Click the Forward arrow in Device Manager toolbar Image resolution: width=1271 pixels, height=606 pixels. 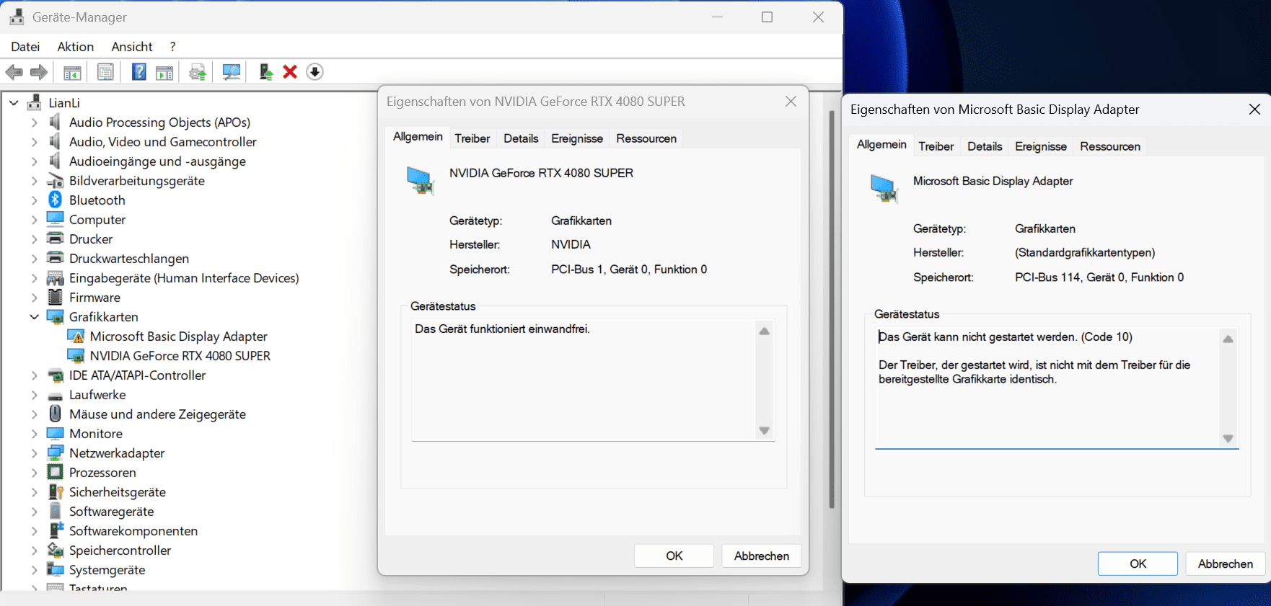click(x=39, y=72)
